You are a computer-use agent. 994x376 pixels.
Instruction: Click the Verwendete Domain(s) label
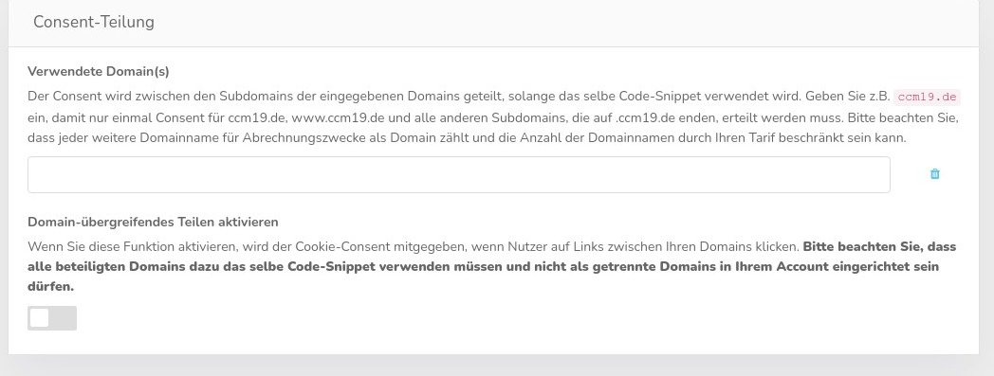pos(99,72)
